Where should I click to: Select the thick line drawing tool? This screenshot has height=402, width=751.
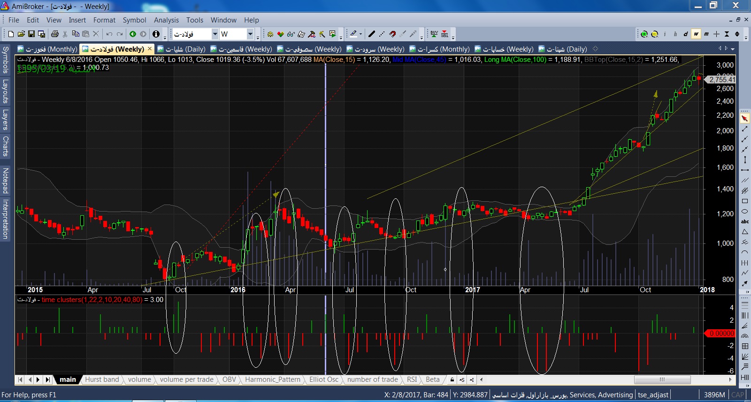(372, 34)
